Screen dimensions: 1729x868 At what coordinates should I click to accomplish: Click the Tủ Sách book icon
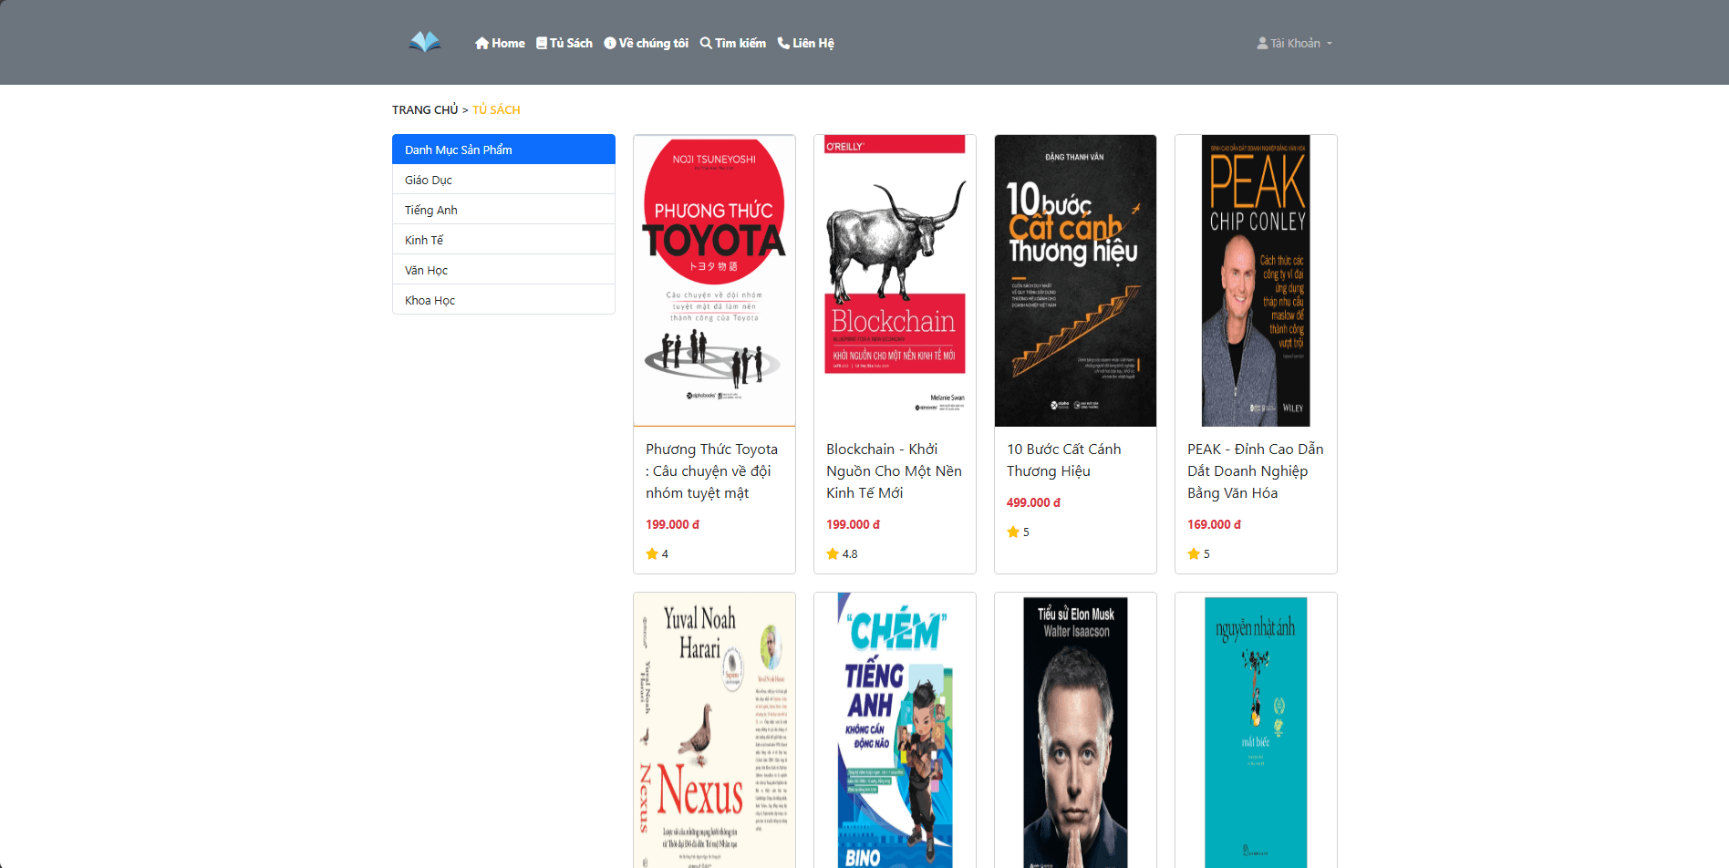click(542, 43)
